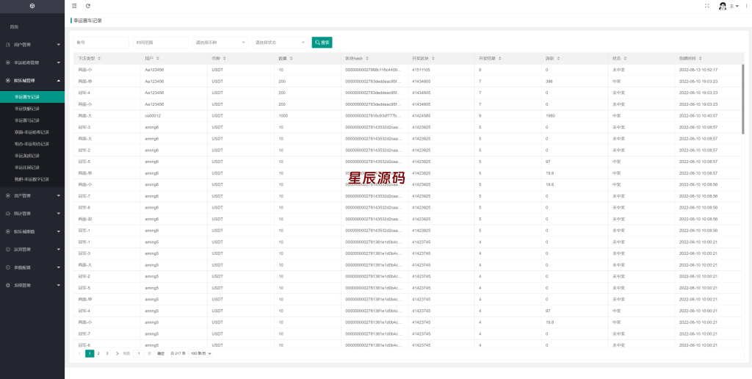752x379 pixels.
Task: Click current page 1 button
Action: (x=90, y=353)
